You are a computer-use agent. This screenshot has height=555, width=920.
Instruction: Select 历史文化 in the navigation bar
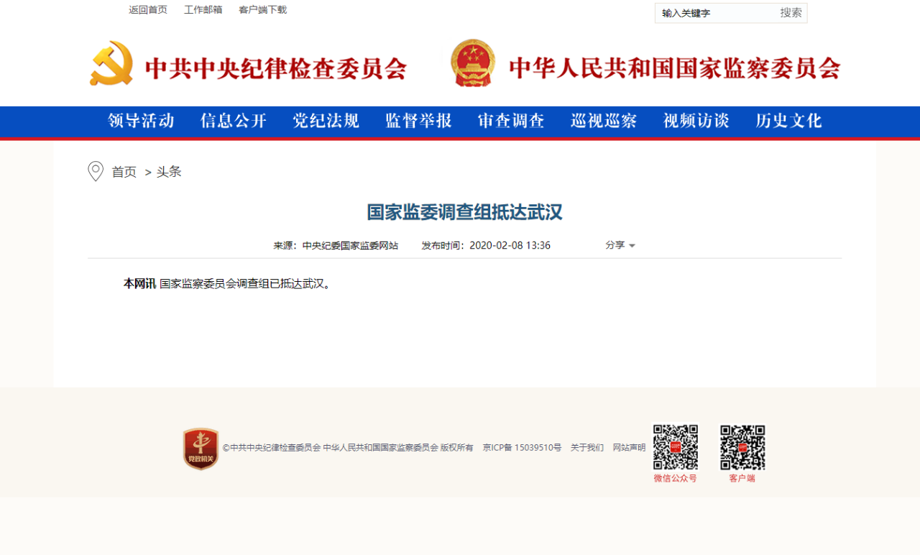(788, 121)
